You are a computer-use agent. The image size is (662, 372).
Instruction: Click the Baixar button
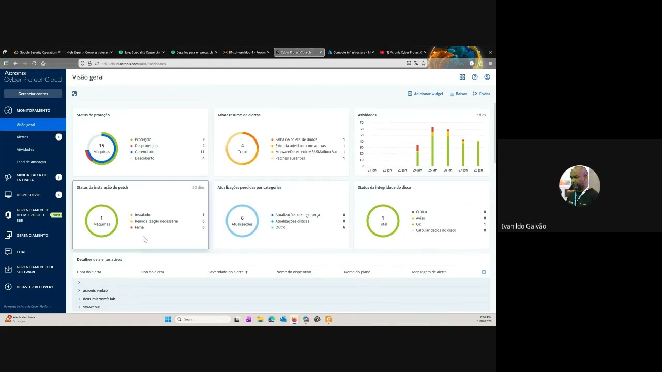458,94
